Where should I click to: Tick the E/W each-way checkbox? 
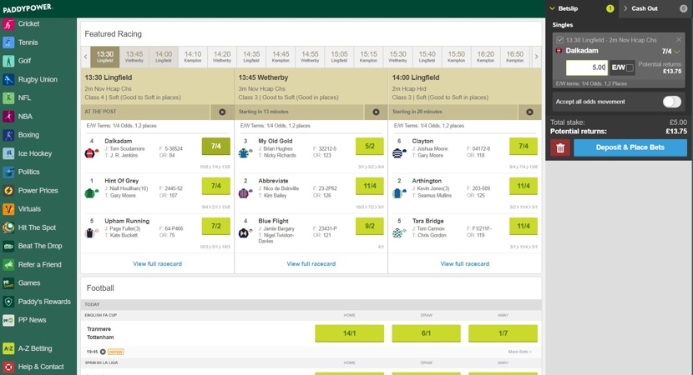click(630, 68)
